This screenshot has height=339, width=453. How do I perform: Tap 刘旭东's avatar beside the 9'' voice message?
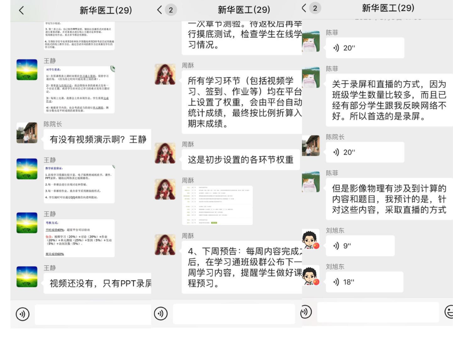point(311,239)
